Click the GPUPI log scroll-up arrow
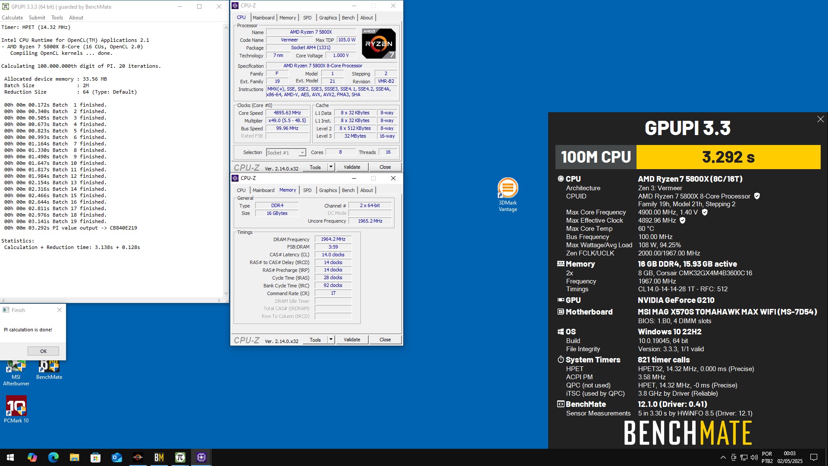Image resolution: width=828 pixels, height=466 pixels. point(226,27)
